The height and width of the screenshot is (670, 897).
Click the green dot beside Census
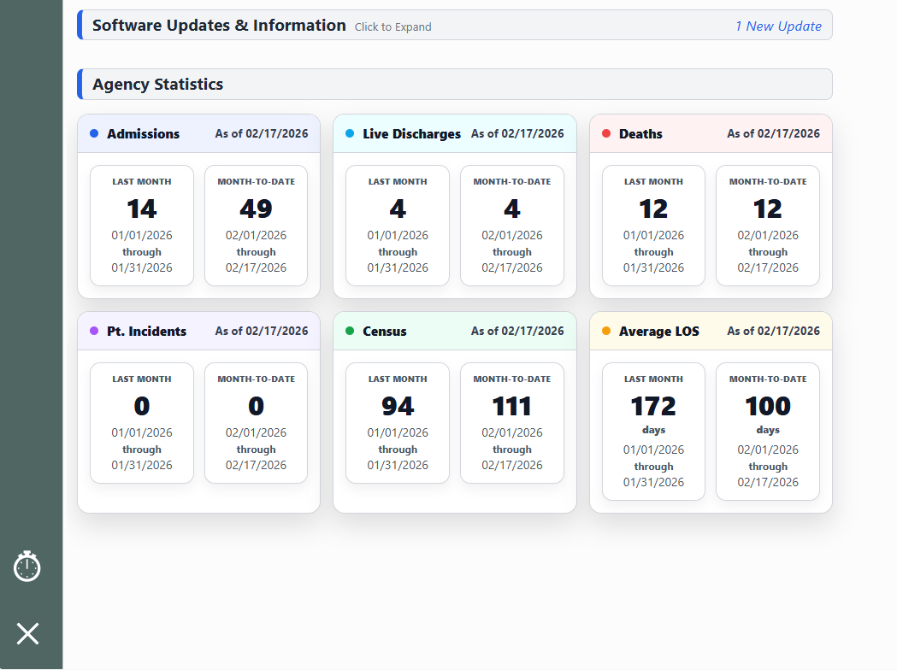[x=350, y=331]
